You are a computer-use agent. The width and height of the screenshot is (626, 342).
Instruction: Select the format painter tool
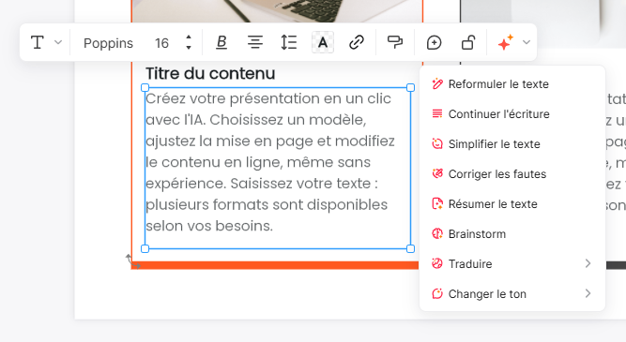click(395, 42)
